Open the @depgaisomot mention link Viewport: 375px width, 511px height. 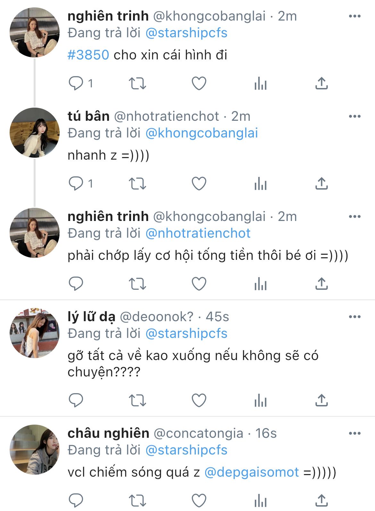click(252, 472)
